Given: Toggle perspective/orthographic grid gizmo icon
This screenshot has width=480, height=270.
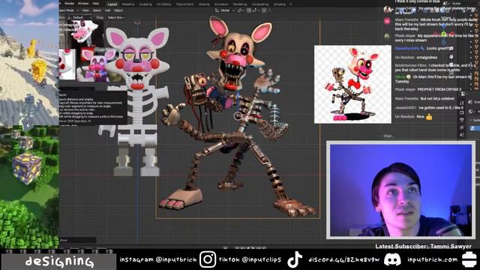Looking at the screenshot, I should 451,73.
